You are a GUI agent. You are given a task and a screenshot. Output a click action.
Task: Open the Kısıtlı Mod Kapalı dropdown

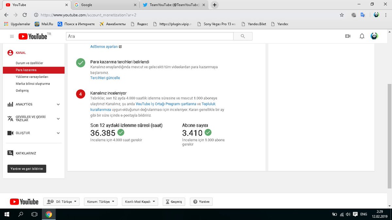(x=140, y=202)
